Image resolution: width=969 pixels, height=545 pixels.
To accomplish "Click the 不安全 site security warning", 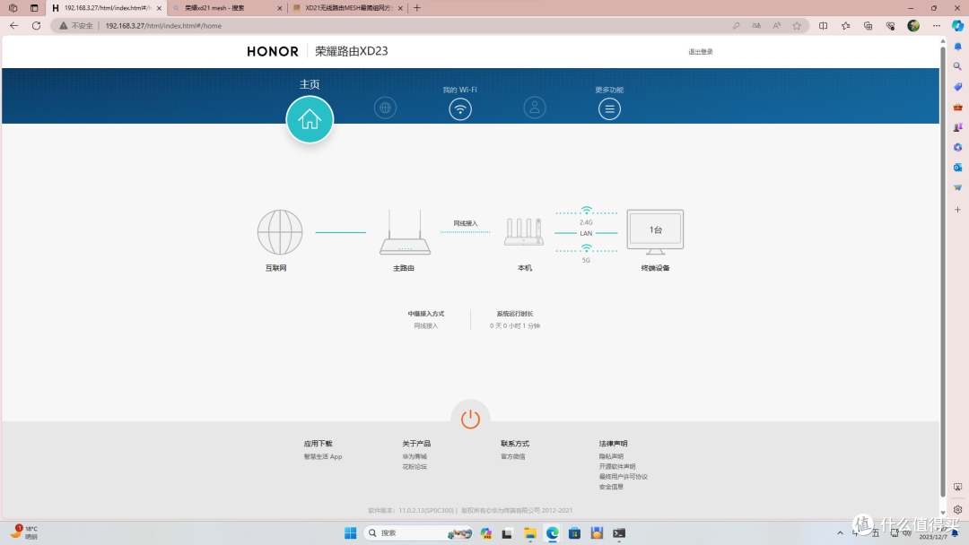I will pos(76,26).
